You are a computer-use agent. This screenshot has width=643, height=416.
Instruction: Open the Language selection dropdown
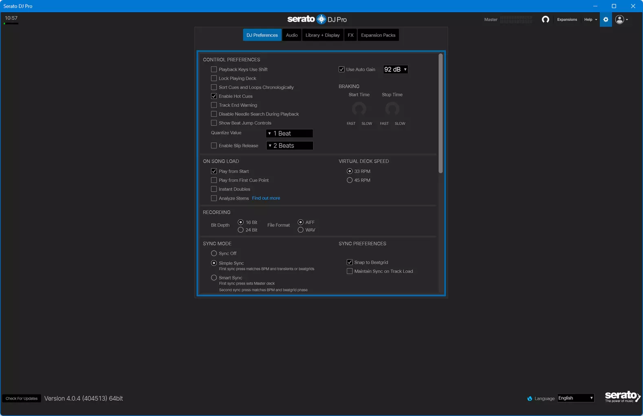[575, 398]
